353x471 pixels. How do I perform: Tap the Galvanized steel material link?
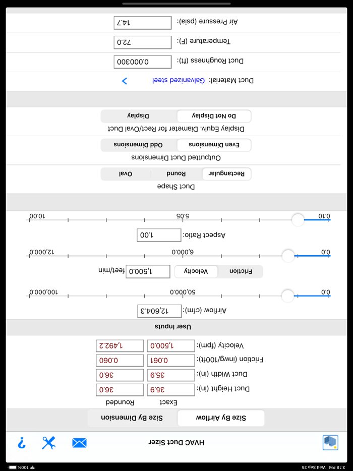tap(179, 81)
